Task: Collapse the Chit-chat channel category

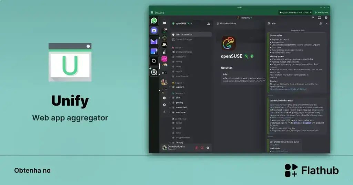Action: pyautogui.click(x=179, y=94)
